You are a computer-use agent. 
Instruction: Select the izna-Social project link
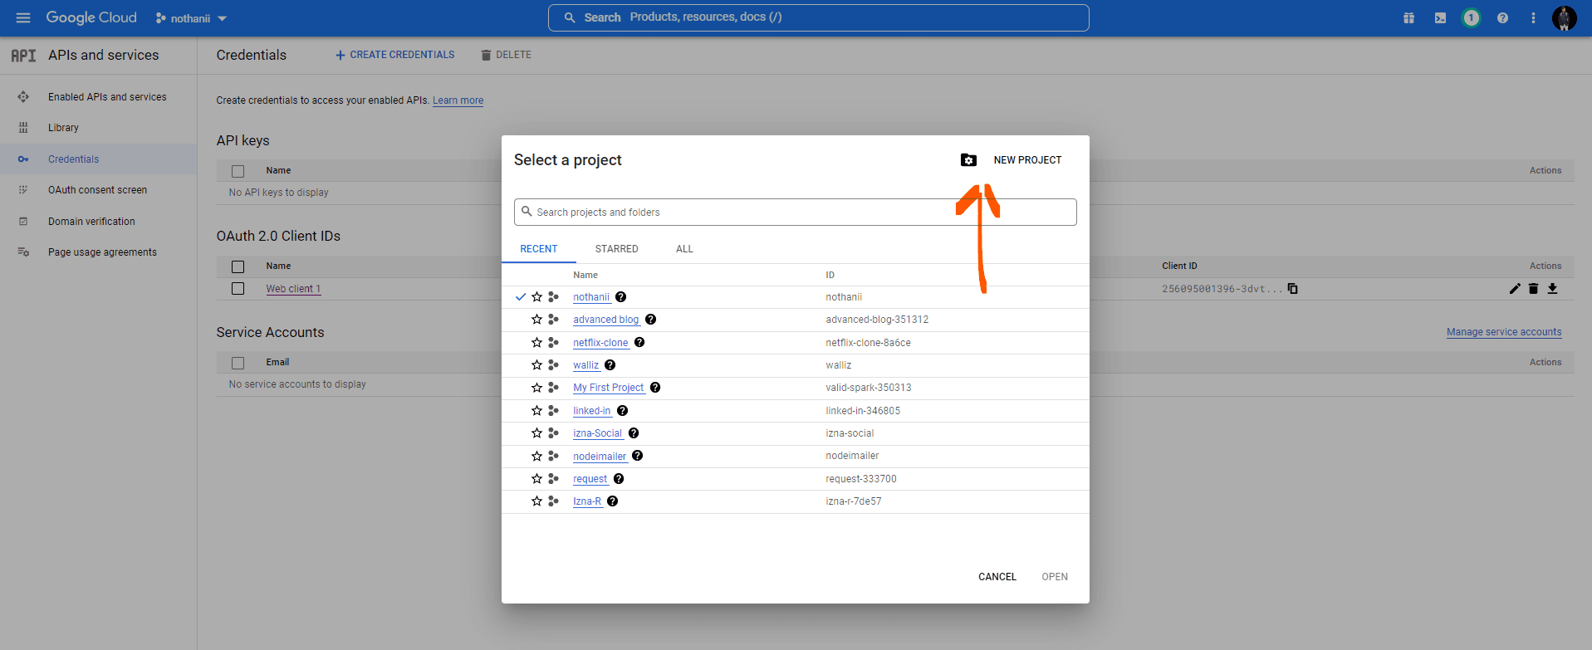click(597, 433)
